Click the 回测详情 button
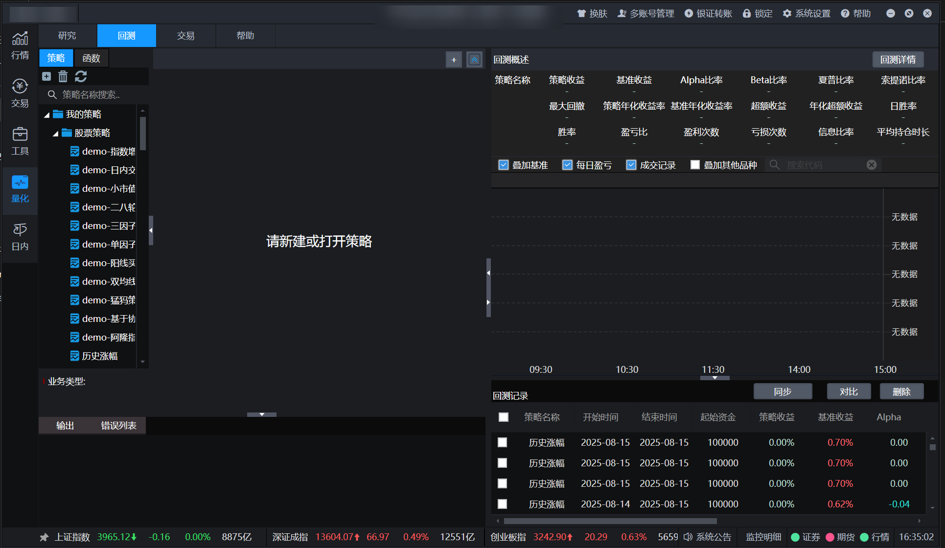 898,60
